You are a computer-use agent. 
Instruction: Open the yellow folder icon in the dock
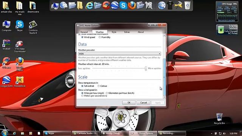[x=80, y=5]
